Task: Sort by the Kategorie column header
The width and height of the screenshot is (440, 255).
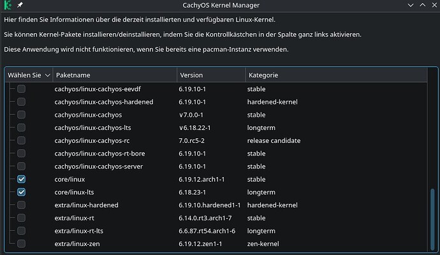Action: (336, 75)
